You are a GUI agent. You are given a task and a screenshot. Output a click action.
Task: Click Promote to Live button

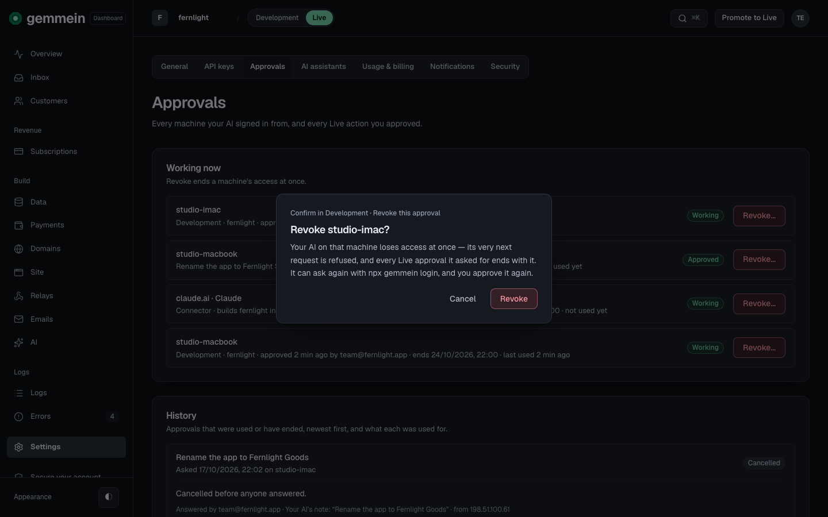749,18
